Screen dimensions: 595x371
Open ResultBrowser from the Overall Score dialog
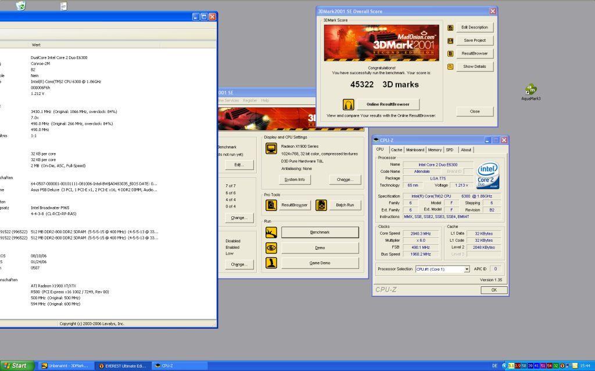475,53
